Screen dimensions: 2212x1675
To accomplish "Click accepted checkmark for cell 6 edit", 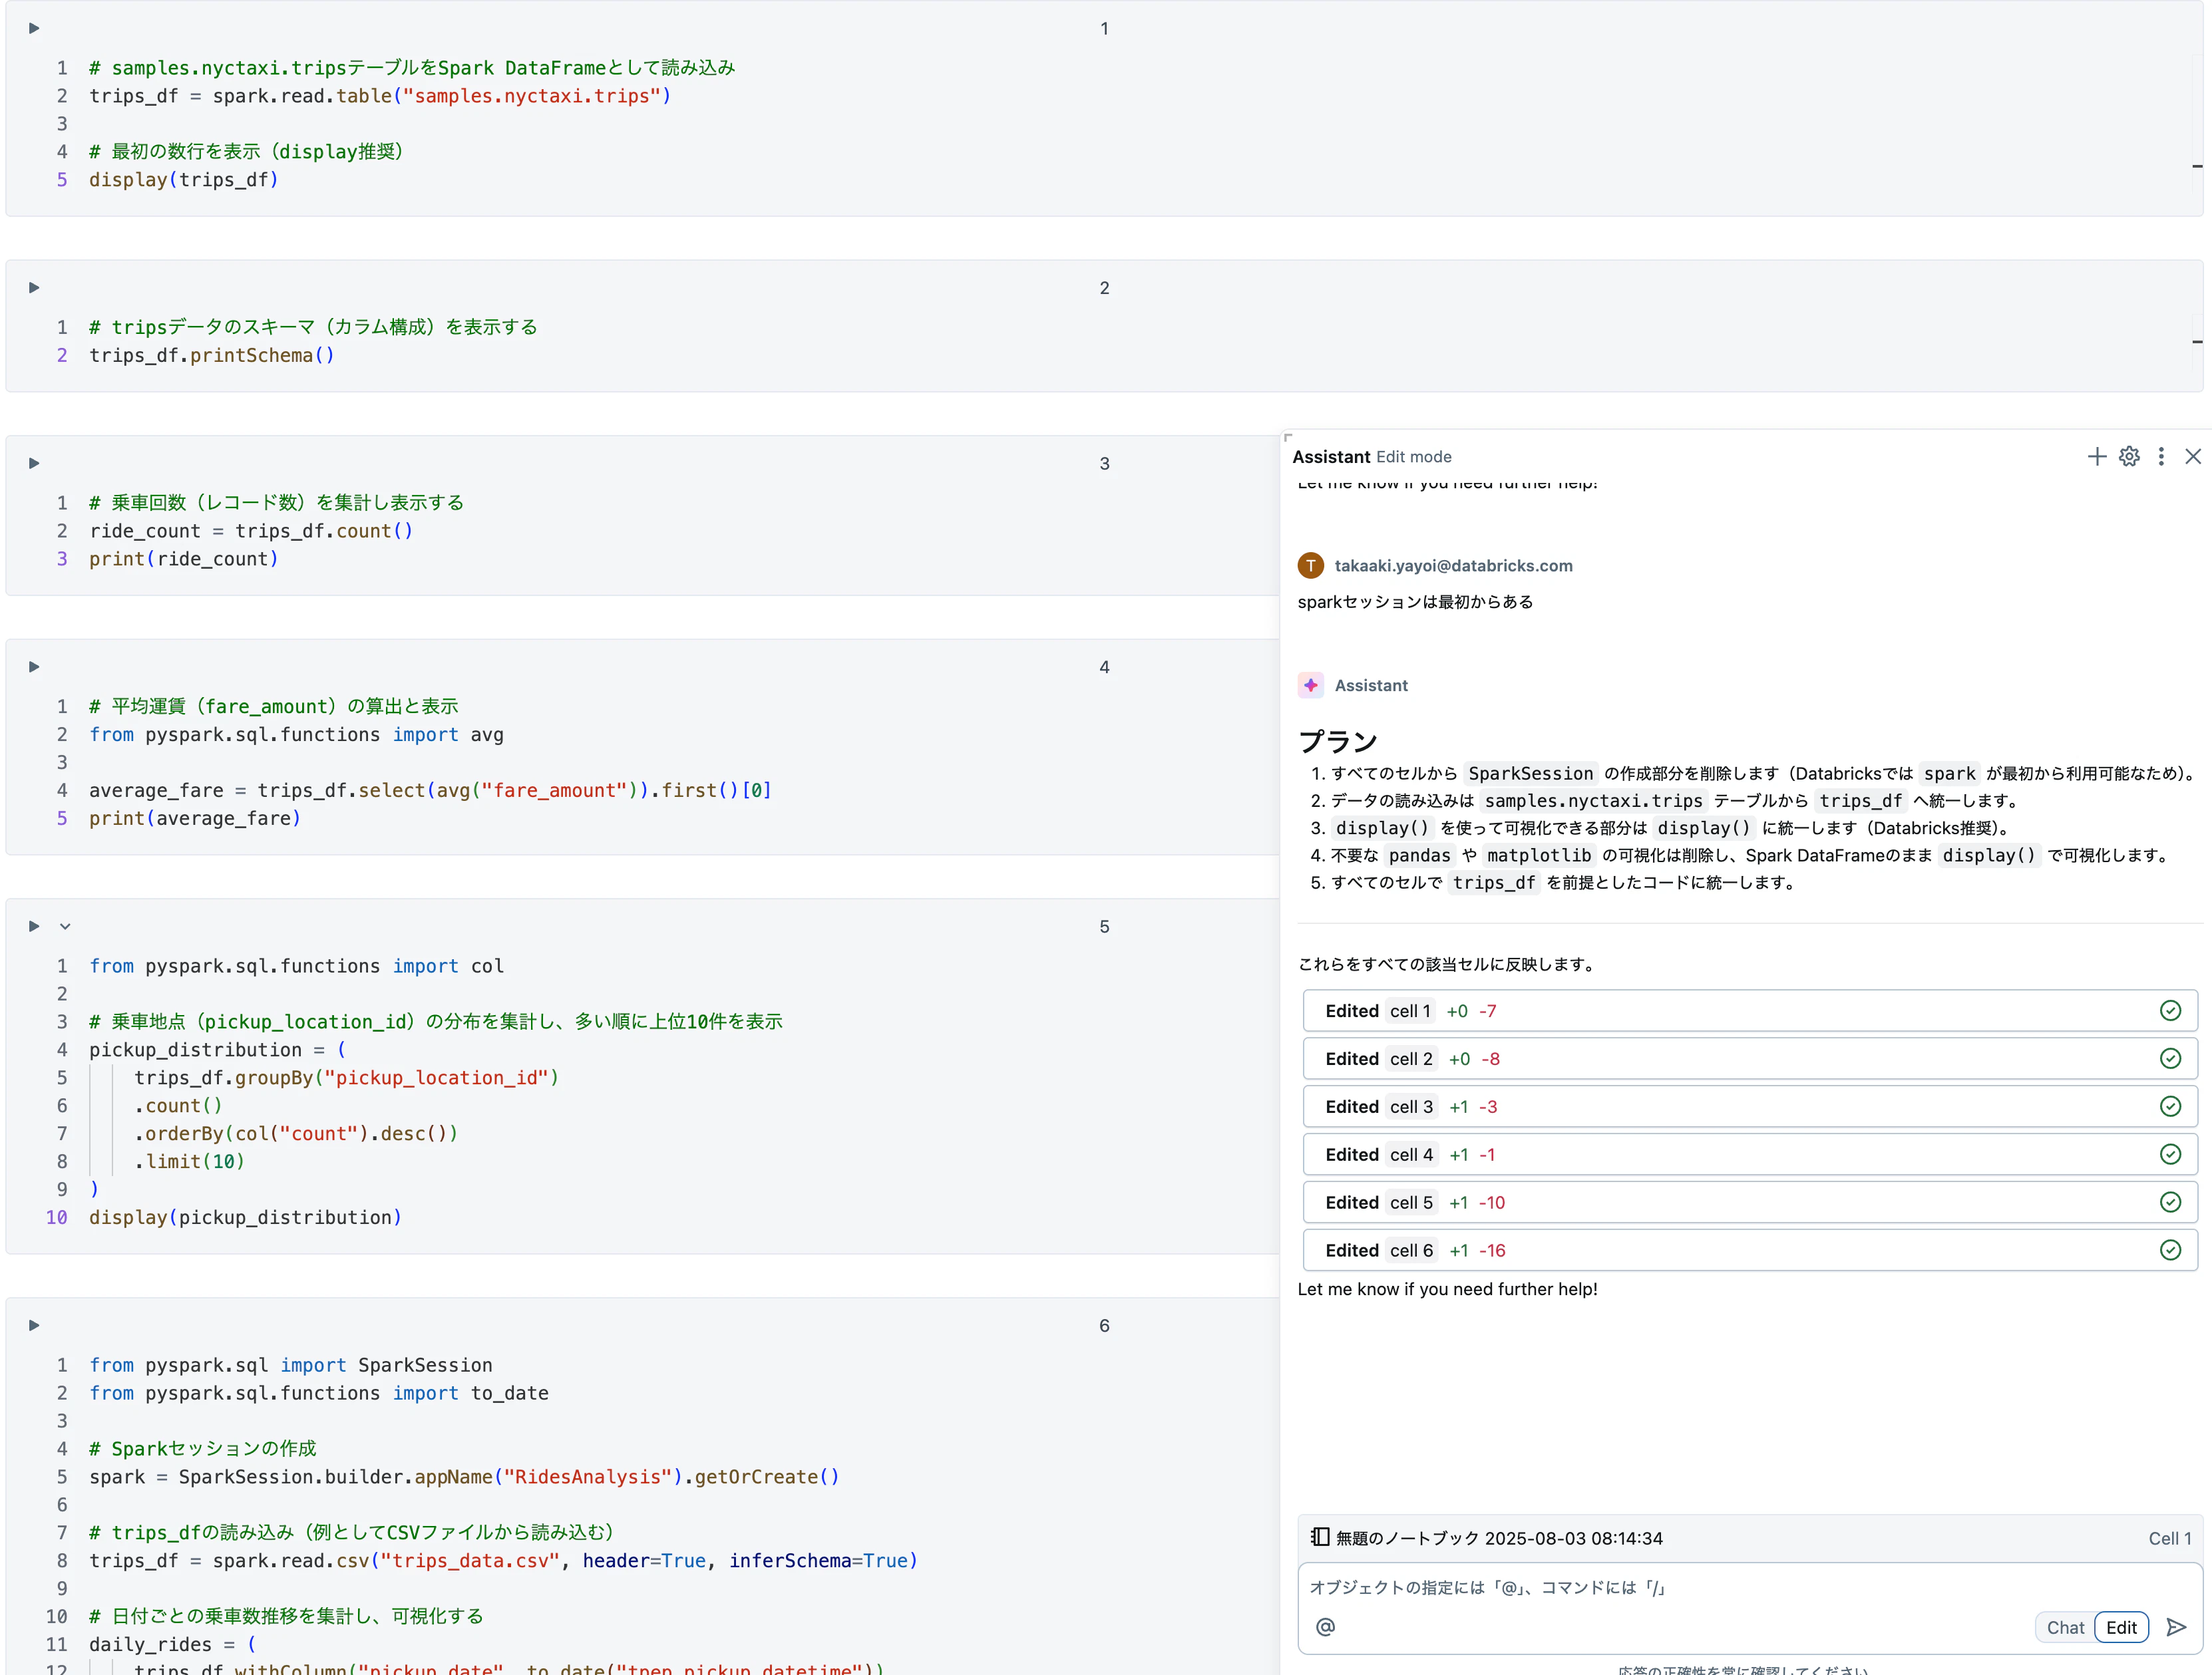I will (2170, 1251).
